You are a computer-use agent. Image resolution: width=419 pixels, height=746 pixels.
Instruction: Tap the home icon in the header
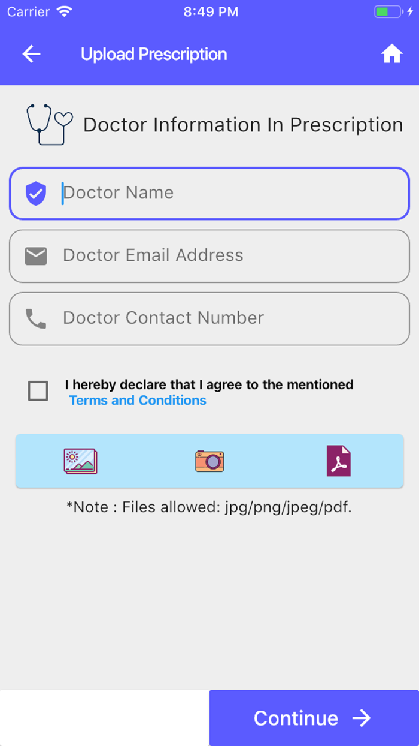[391, 54]
